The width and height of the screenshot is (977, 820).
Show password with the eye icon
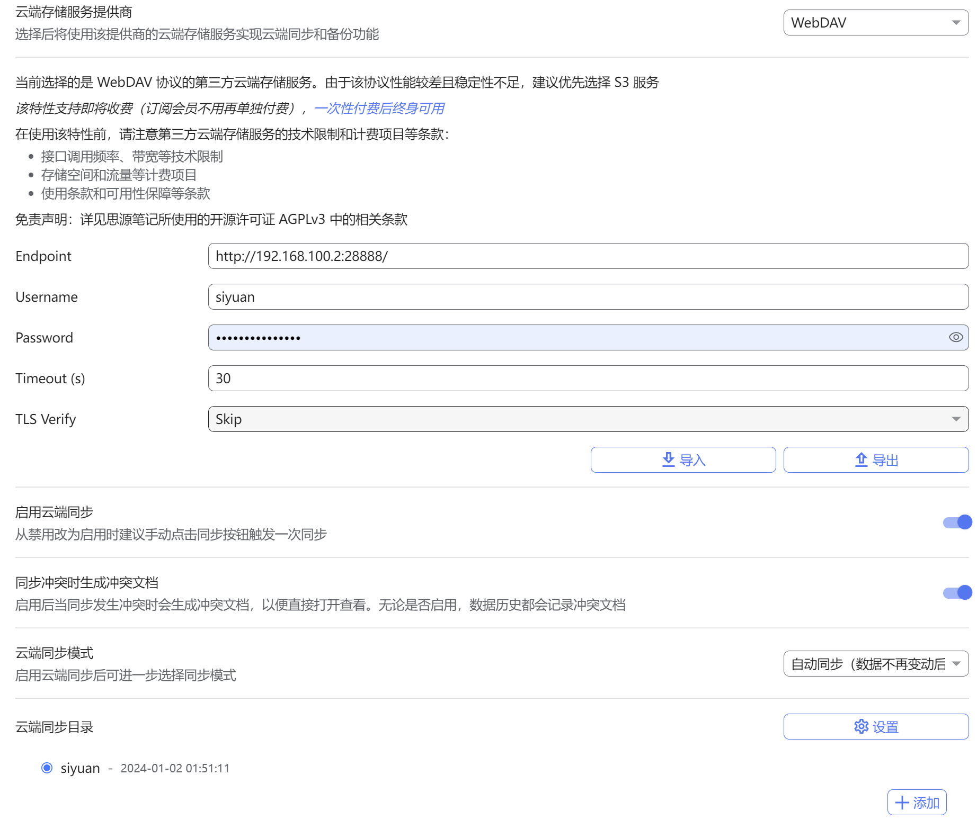(955, 337)
